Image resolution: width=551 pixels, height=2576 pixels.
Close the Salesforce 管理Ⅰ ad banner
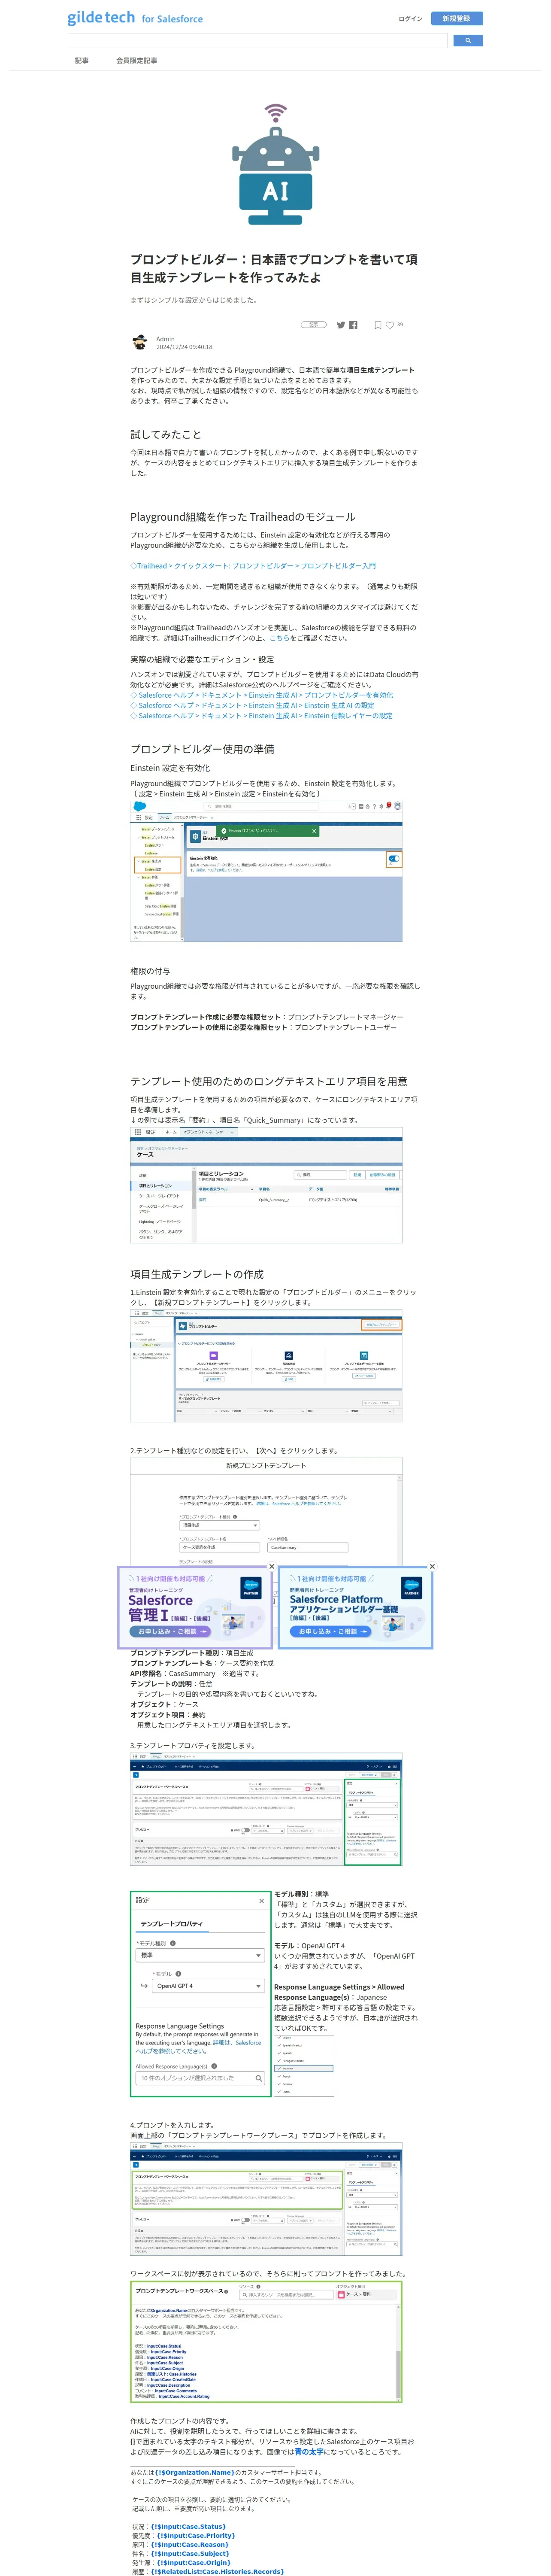271,1567
